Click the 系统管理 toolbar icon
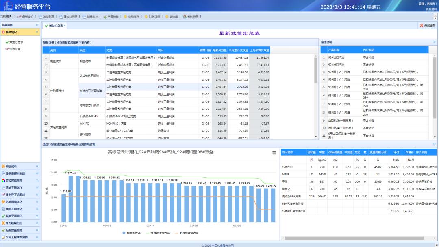 (185, 17)
